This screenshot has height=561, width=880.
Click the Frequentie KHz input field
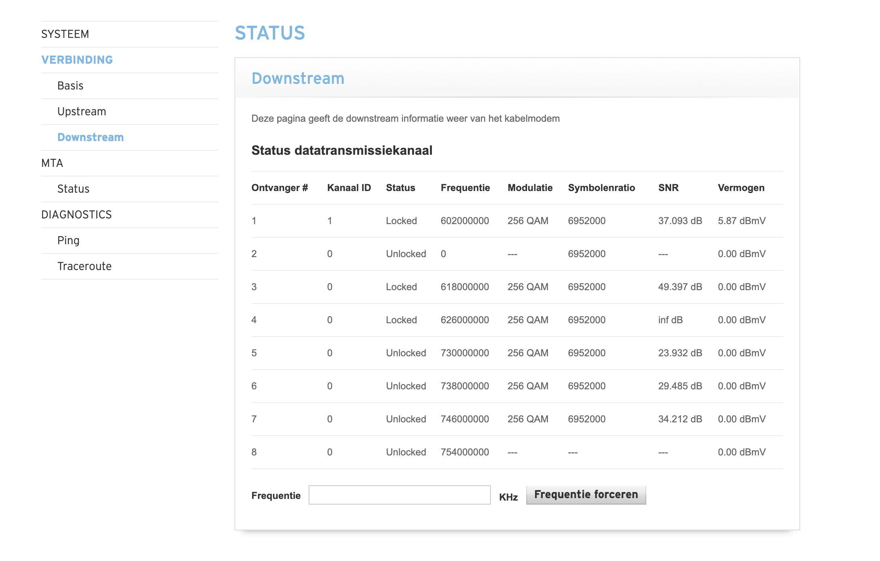(399, 495)
